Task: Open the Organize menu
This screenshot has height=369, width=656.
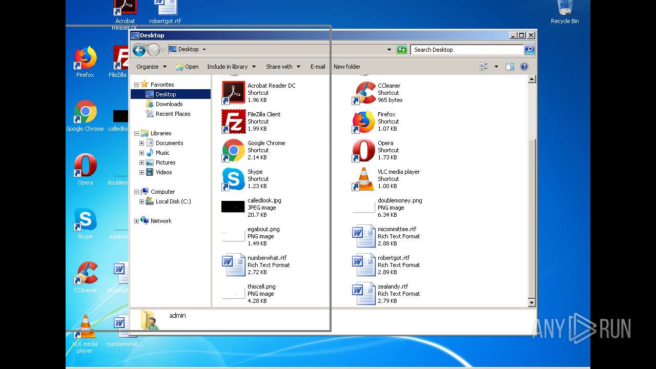Action: pos(151,67)
